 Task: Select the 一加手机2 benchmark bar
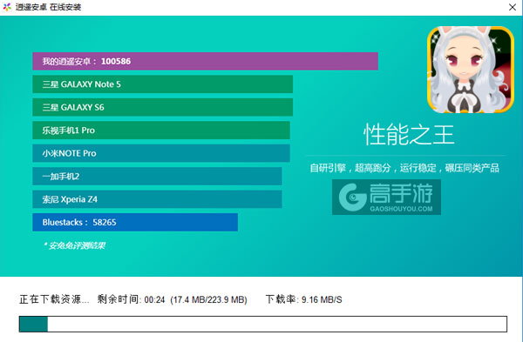157,176
